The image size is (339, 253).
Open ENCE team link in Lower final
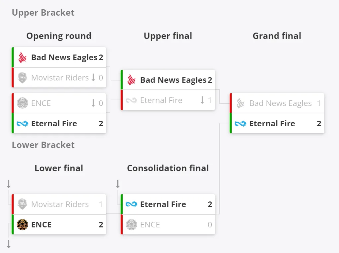pyautogui.click(x=41, y=225)
